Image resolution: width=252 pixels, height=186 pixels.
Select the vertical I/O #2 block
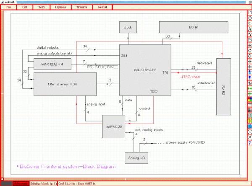tap(223, 87)
